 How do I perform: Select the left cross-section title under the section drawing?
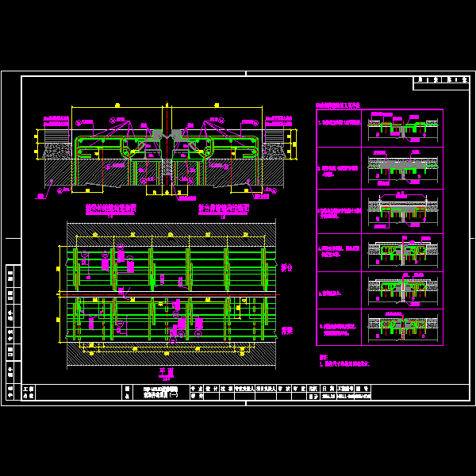coord(111,208)
